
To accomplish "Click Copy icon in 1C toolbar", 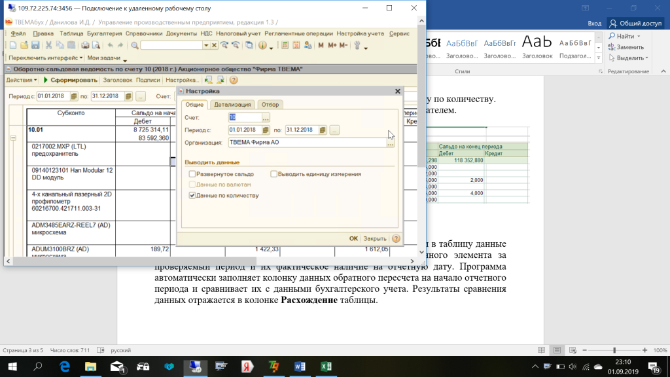I will tap(60, 45).
